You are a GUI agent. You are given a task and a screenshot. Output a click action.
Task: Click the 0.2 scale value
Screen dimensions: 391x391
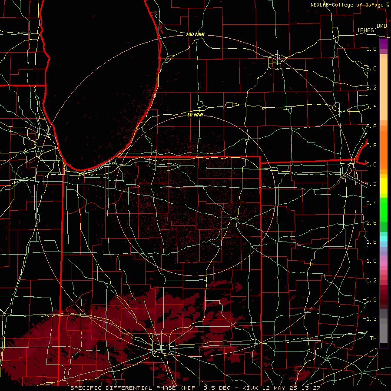pyautogui.click(x=371, y=280)
